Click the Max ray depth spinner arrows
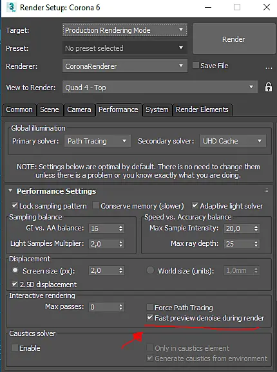Screen dimensions: 277x372 pyautogui.click(x=256, y=244)
